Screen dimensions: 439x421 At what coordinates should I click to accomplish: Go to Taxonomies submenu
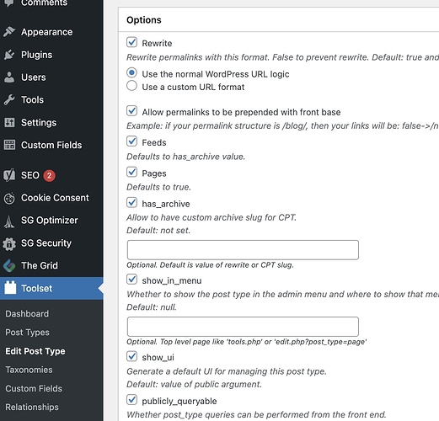[29, 370]
